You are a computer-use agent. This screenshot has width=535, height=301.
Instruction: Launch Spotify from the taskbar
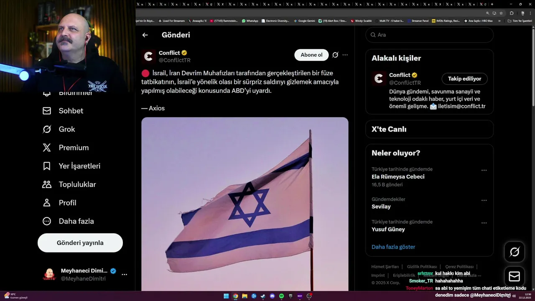coord(281,296)
